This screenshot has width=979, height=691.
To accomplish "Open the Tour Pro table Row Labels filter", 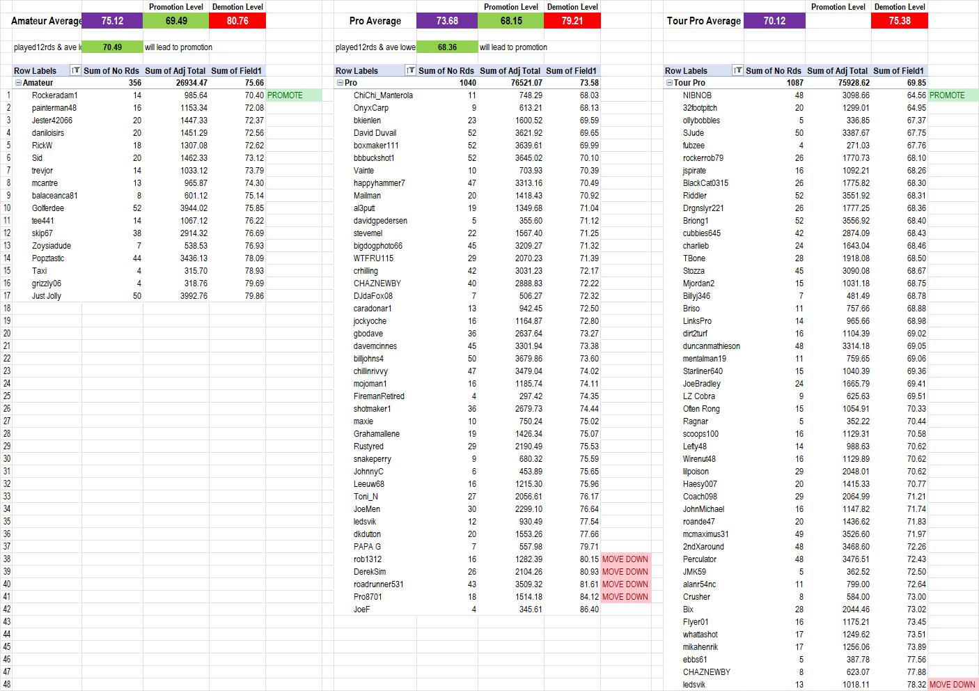I will (737, 70).
